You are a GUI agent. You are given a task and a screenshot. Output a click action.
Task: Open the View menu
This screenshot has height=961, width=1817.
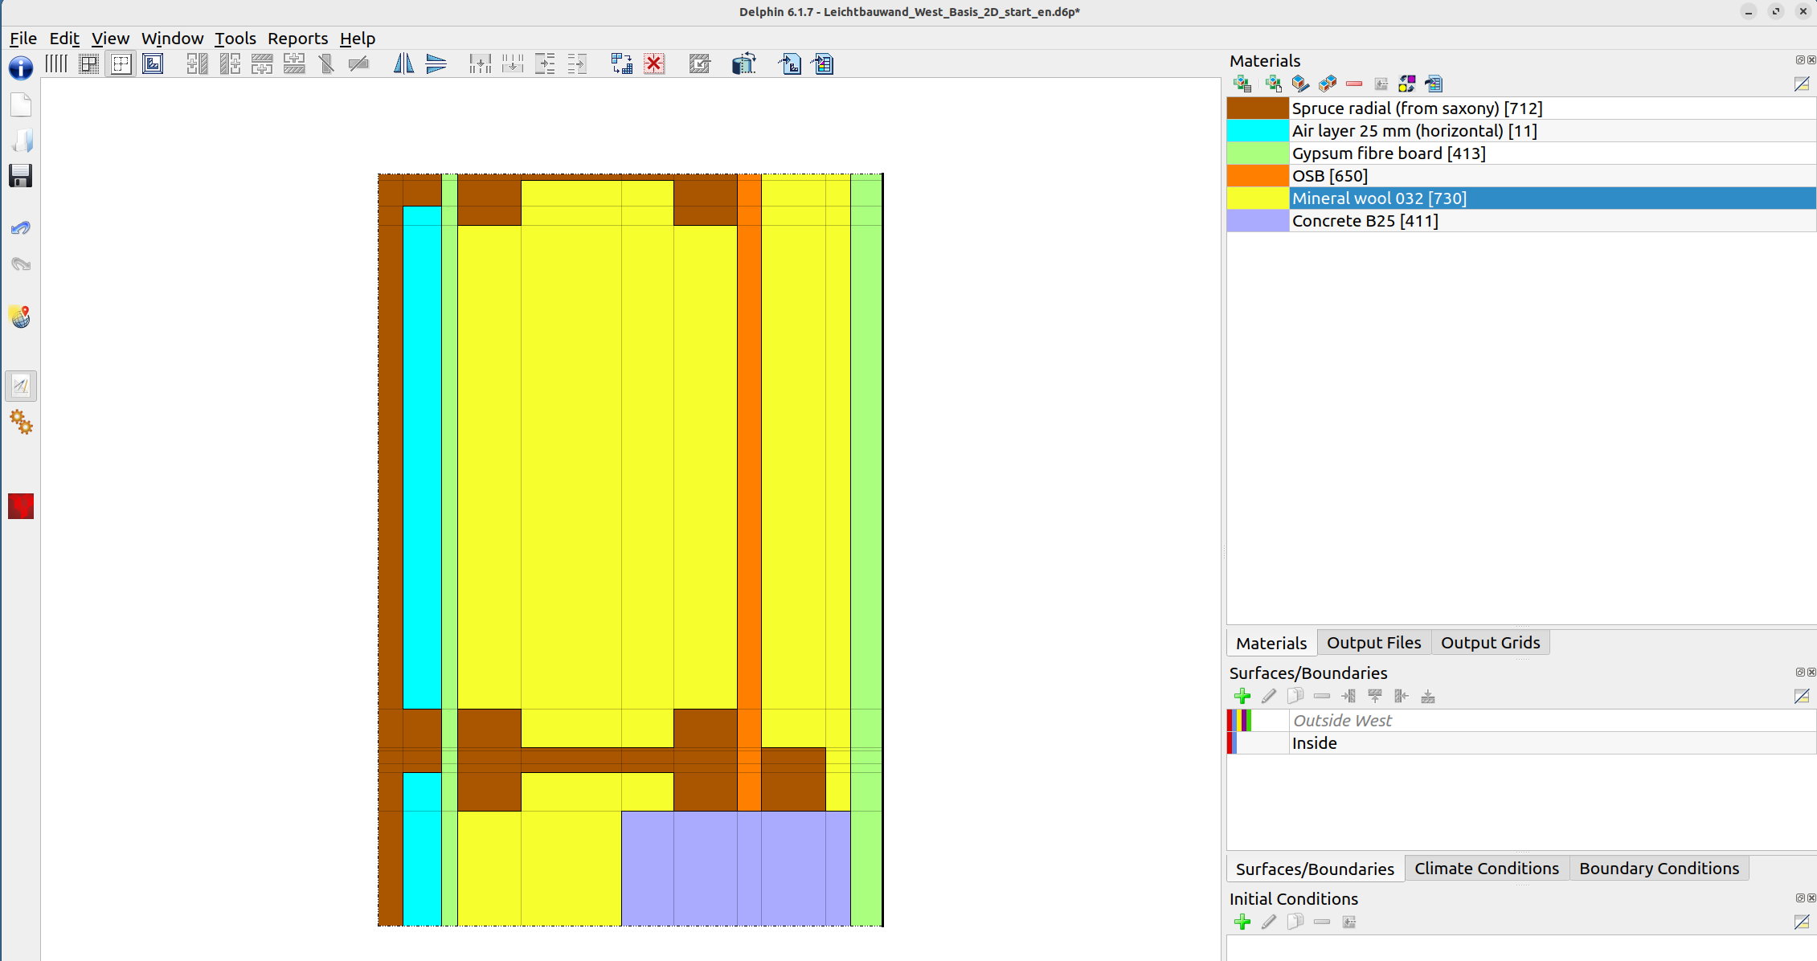[x=110, y=39]
